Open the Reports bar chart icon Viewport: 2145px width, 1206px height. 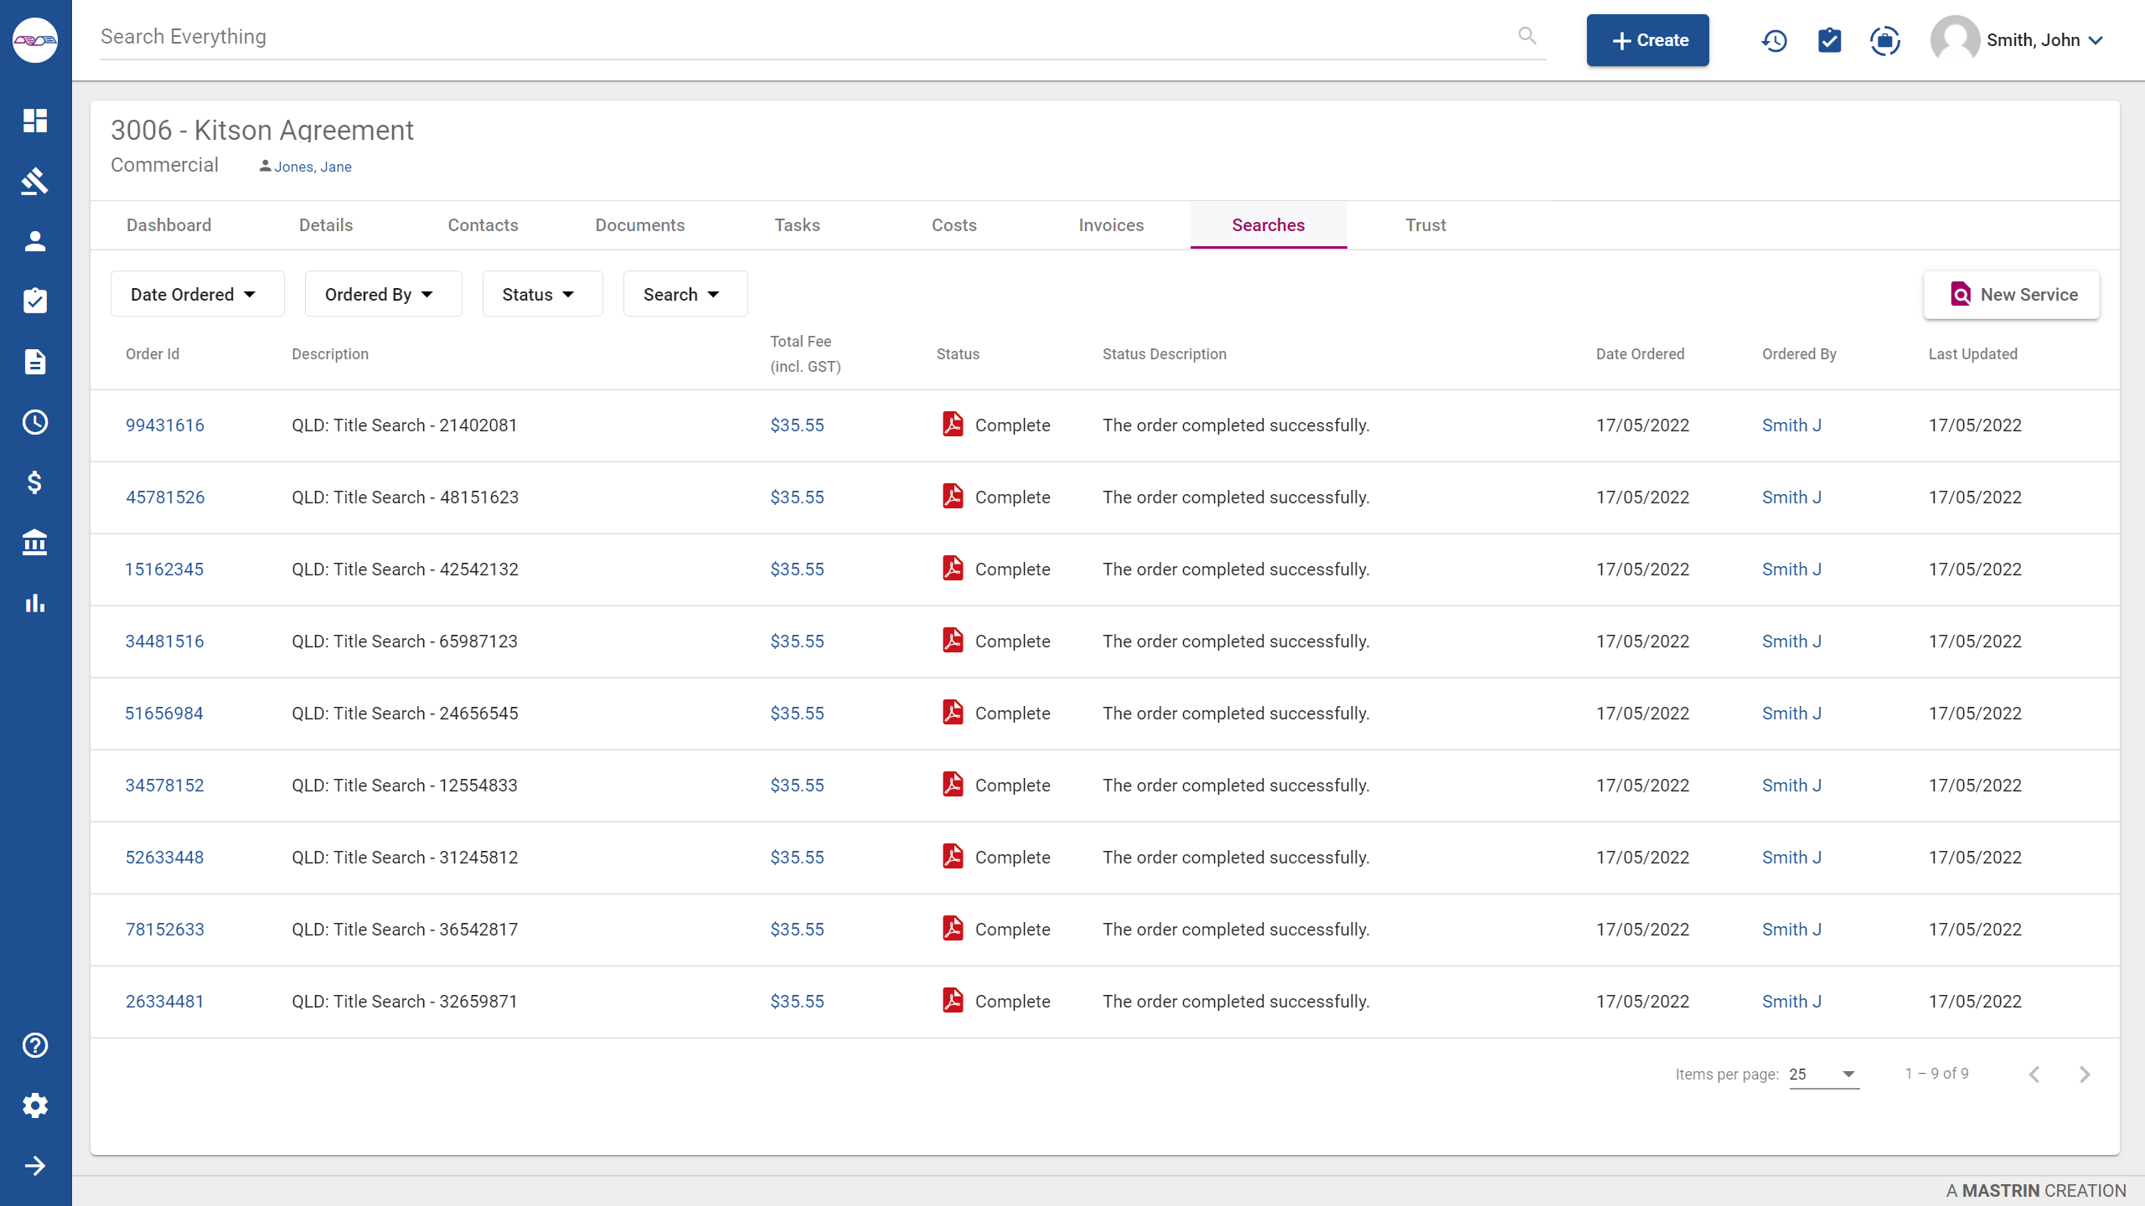click(x=35, y=602)
